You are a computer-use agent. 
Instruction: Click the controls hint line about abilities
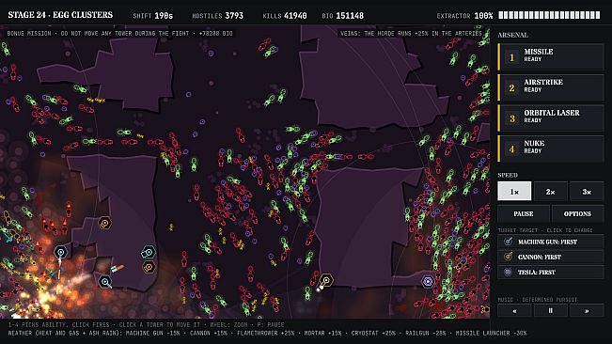pyautogui.click(x=146, y=324)
